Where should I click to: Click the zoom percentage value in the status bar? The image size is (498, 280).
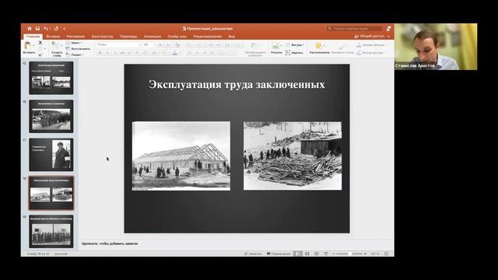[375, 254]
